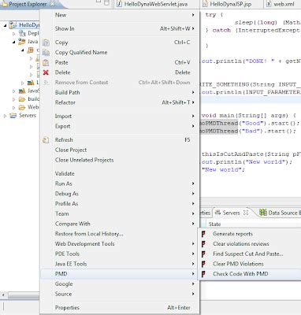301x315 pixels.
Task: Select Validate in the context menu
Action: [120, 173]
